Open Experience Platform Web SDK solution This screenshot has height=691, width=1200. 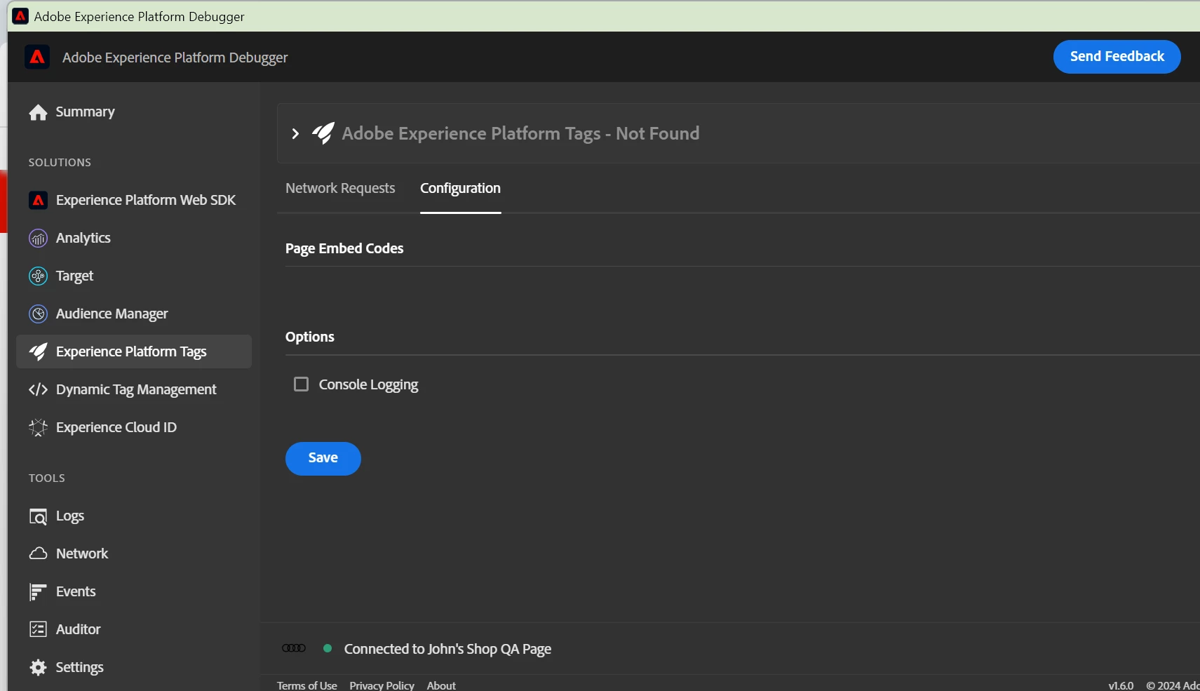click(133, 200)
